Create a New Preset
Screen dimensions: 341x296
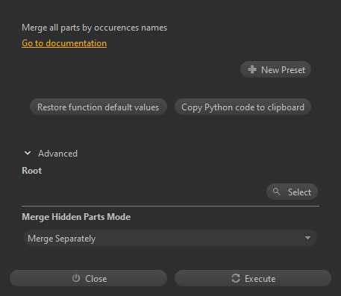click(275, 69)
